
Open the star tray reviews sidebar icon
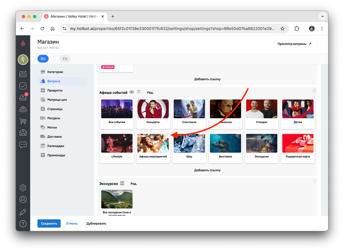coord(23,109)
